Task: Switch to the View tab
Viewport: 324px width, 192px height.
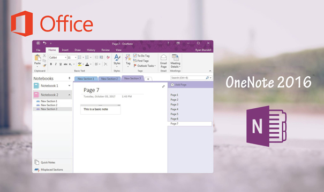Action: click(x=118, y=50)
